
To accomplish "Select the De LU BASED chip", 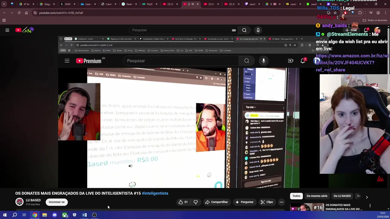I will (x=342, y=196).
